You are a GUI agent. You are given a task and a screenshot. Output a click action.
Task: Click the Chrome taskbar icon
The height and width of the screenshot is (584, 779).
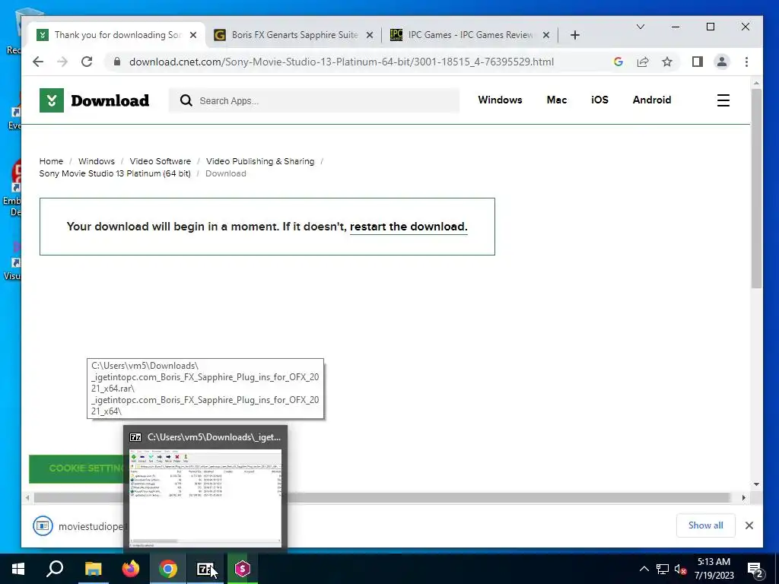[168, 569]
